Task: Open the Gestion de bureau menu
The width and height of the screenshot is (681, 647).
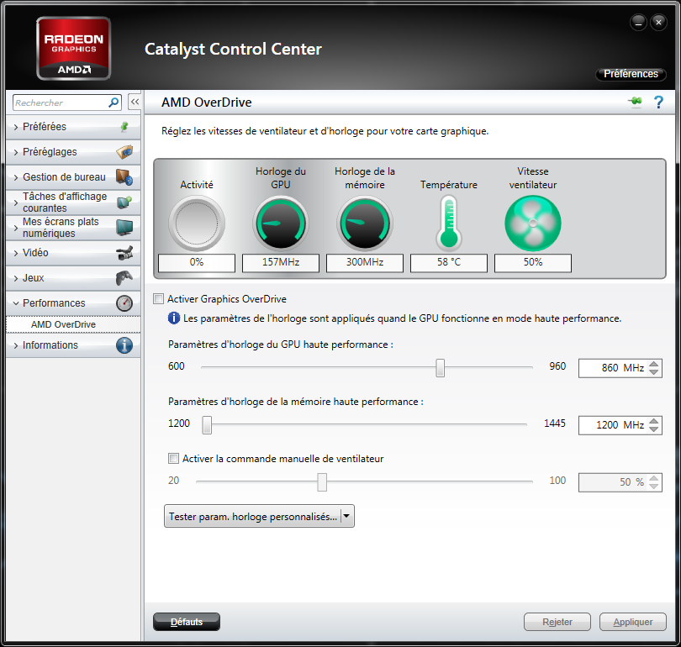Action: click(64, 177)
